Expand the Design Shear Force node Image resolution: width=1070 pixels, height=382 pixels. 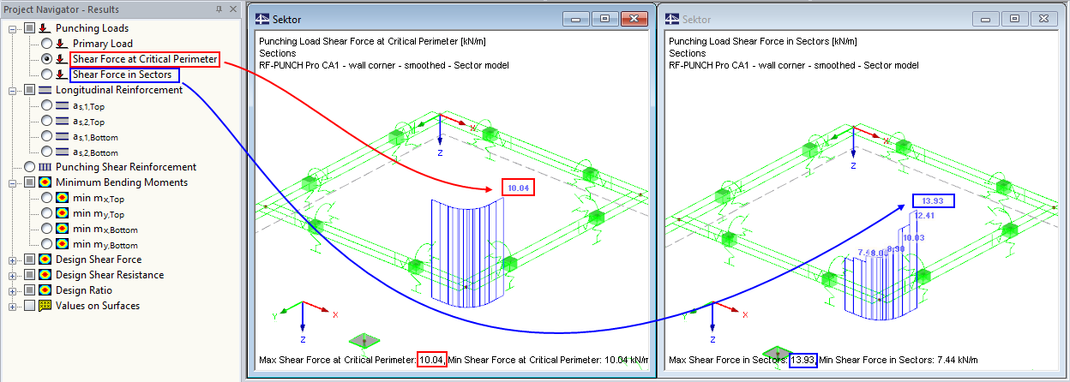[13, 260]
